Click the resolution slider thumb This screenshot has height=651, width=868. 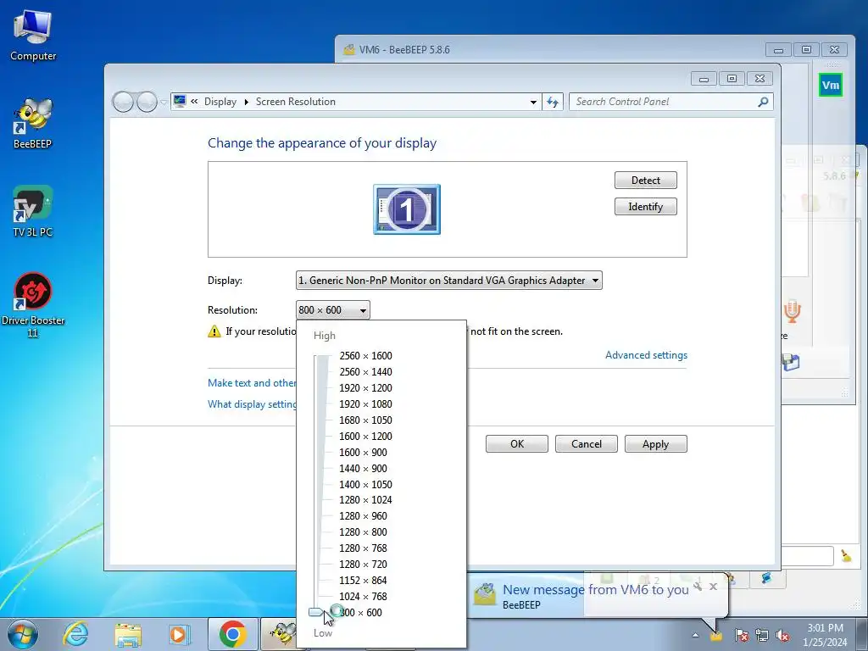tap(316, 612)
